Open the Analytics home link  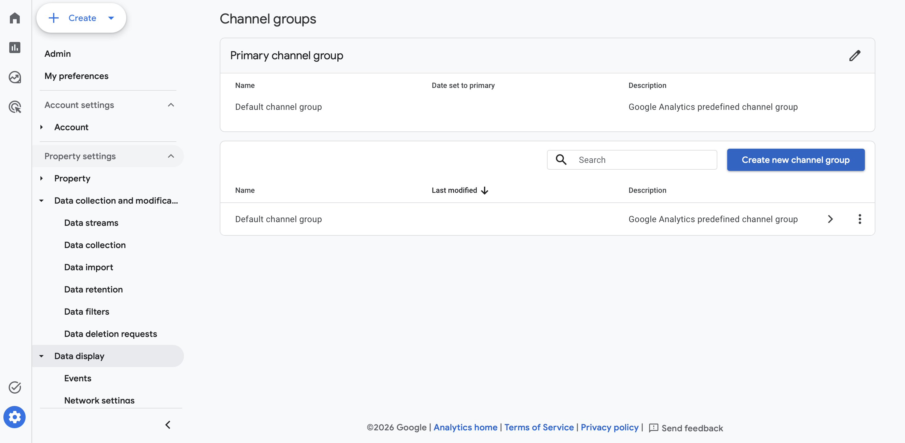tap(465, 427)
